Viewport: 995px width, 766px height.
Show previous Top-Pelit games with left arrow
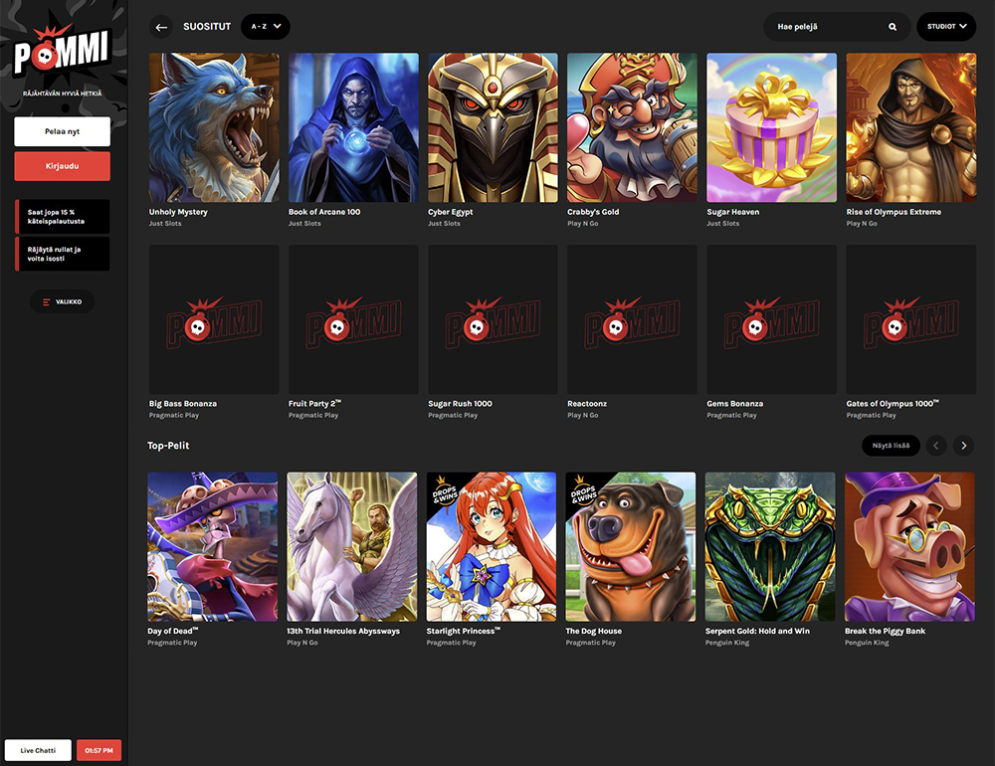pyautogui.click(x=935, y=446)
